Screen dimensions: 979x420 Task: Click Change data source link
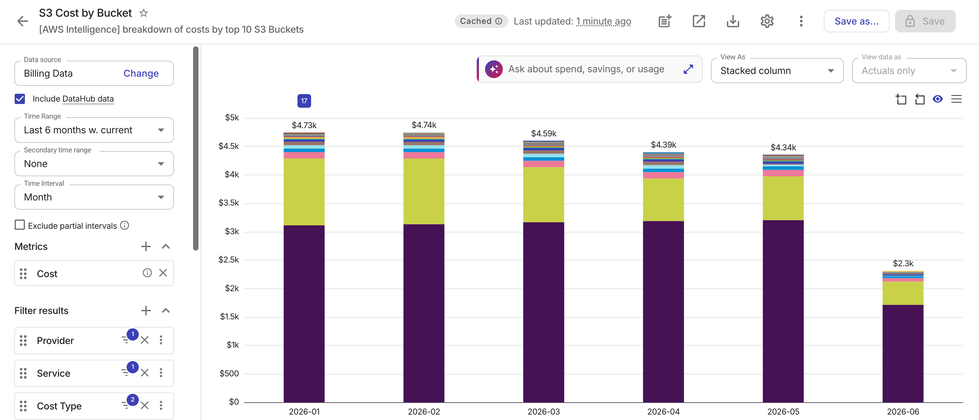(141, 73)
